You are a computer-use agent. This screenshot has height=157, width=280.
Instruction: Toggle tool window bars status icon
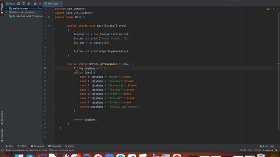(2, 150)
